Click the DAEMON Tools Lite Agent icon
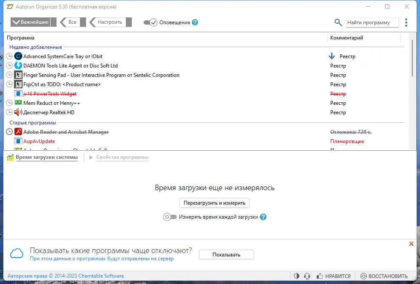Screen dimensions: 420x284 point(18,65)
